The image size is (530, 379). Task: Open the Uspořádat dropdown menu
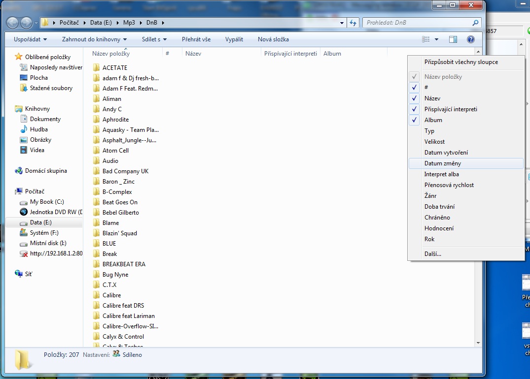coord(30,39)
